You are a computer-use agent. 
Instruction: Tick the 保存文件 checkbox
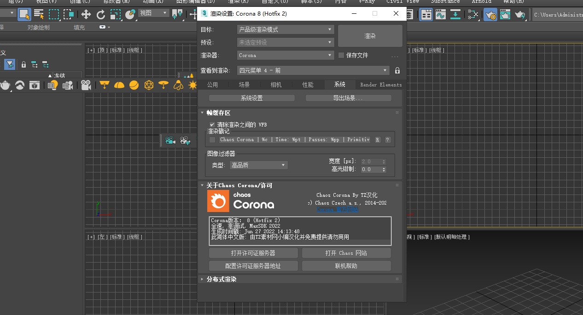[341, 55]
